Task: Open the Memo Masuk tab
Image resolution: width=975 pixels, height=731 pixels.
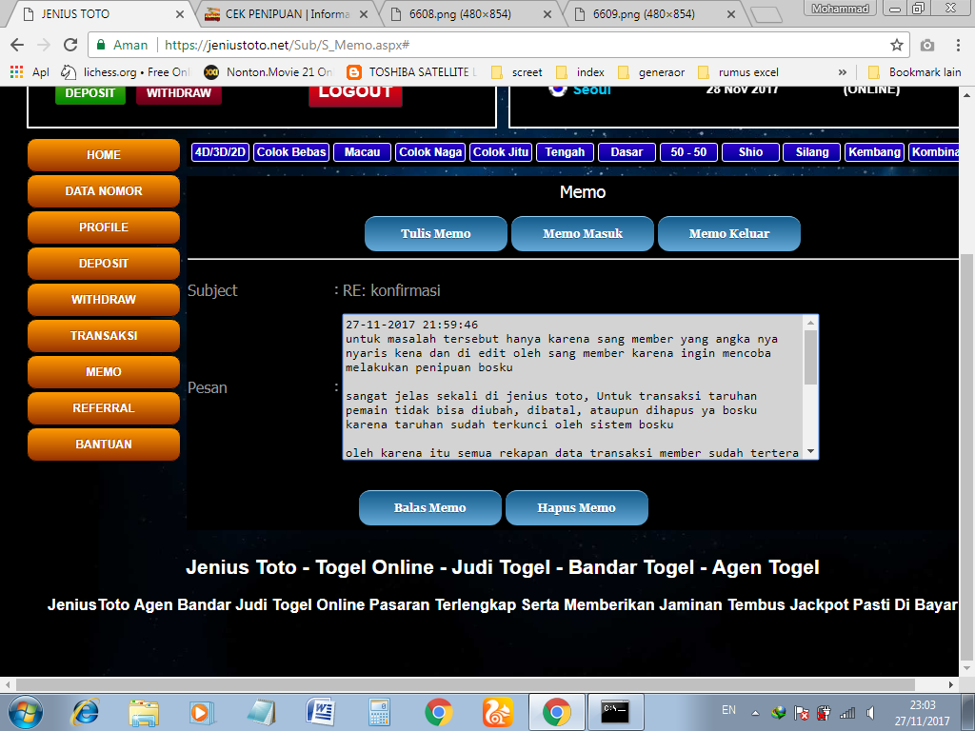Action: (583, 233)
